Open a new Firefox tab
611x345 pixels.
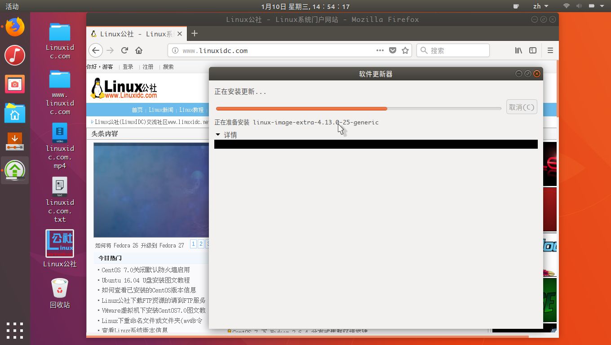tap(195, 33)
